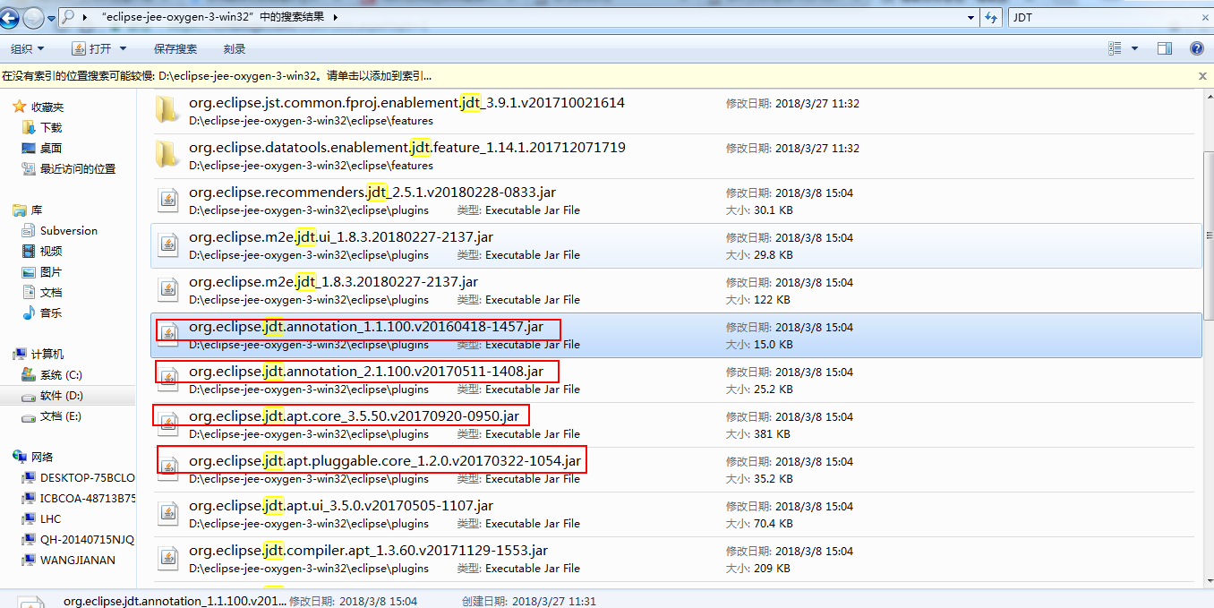Change view with the view icon
Image resolution: width=1214 pixels, height=608 pixels.
[x=1115, y=48]
